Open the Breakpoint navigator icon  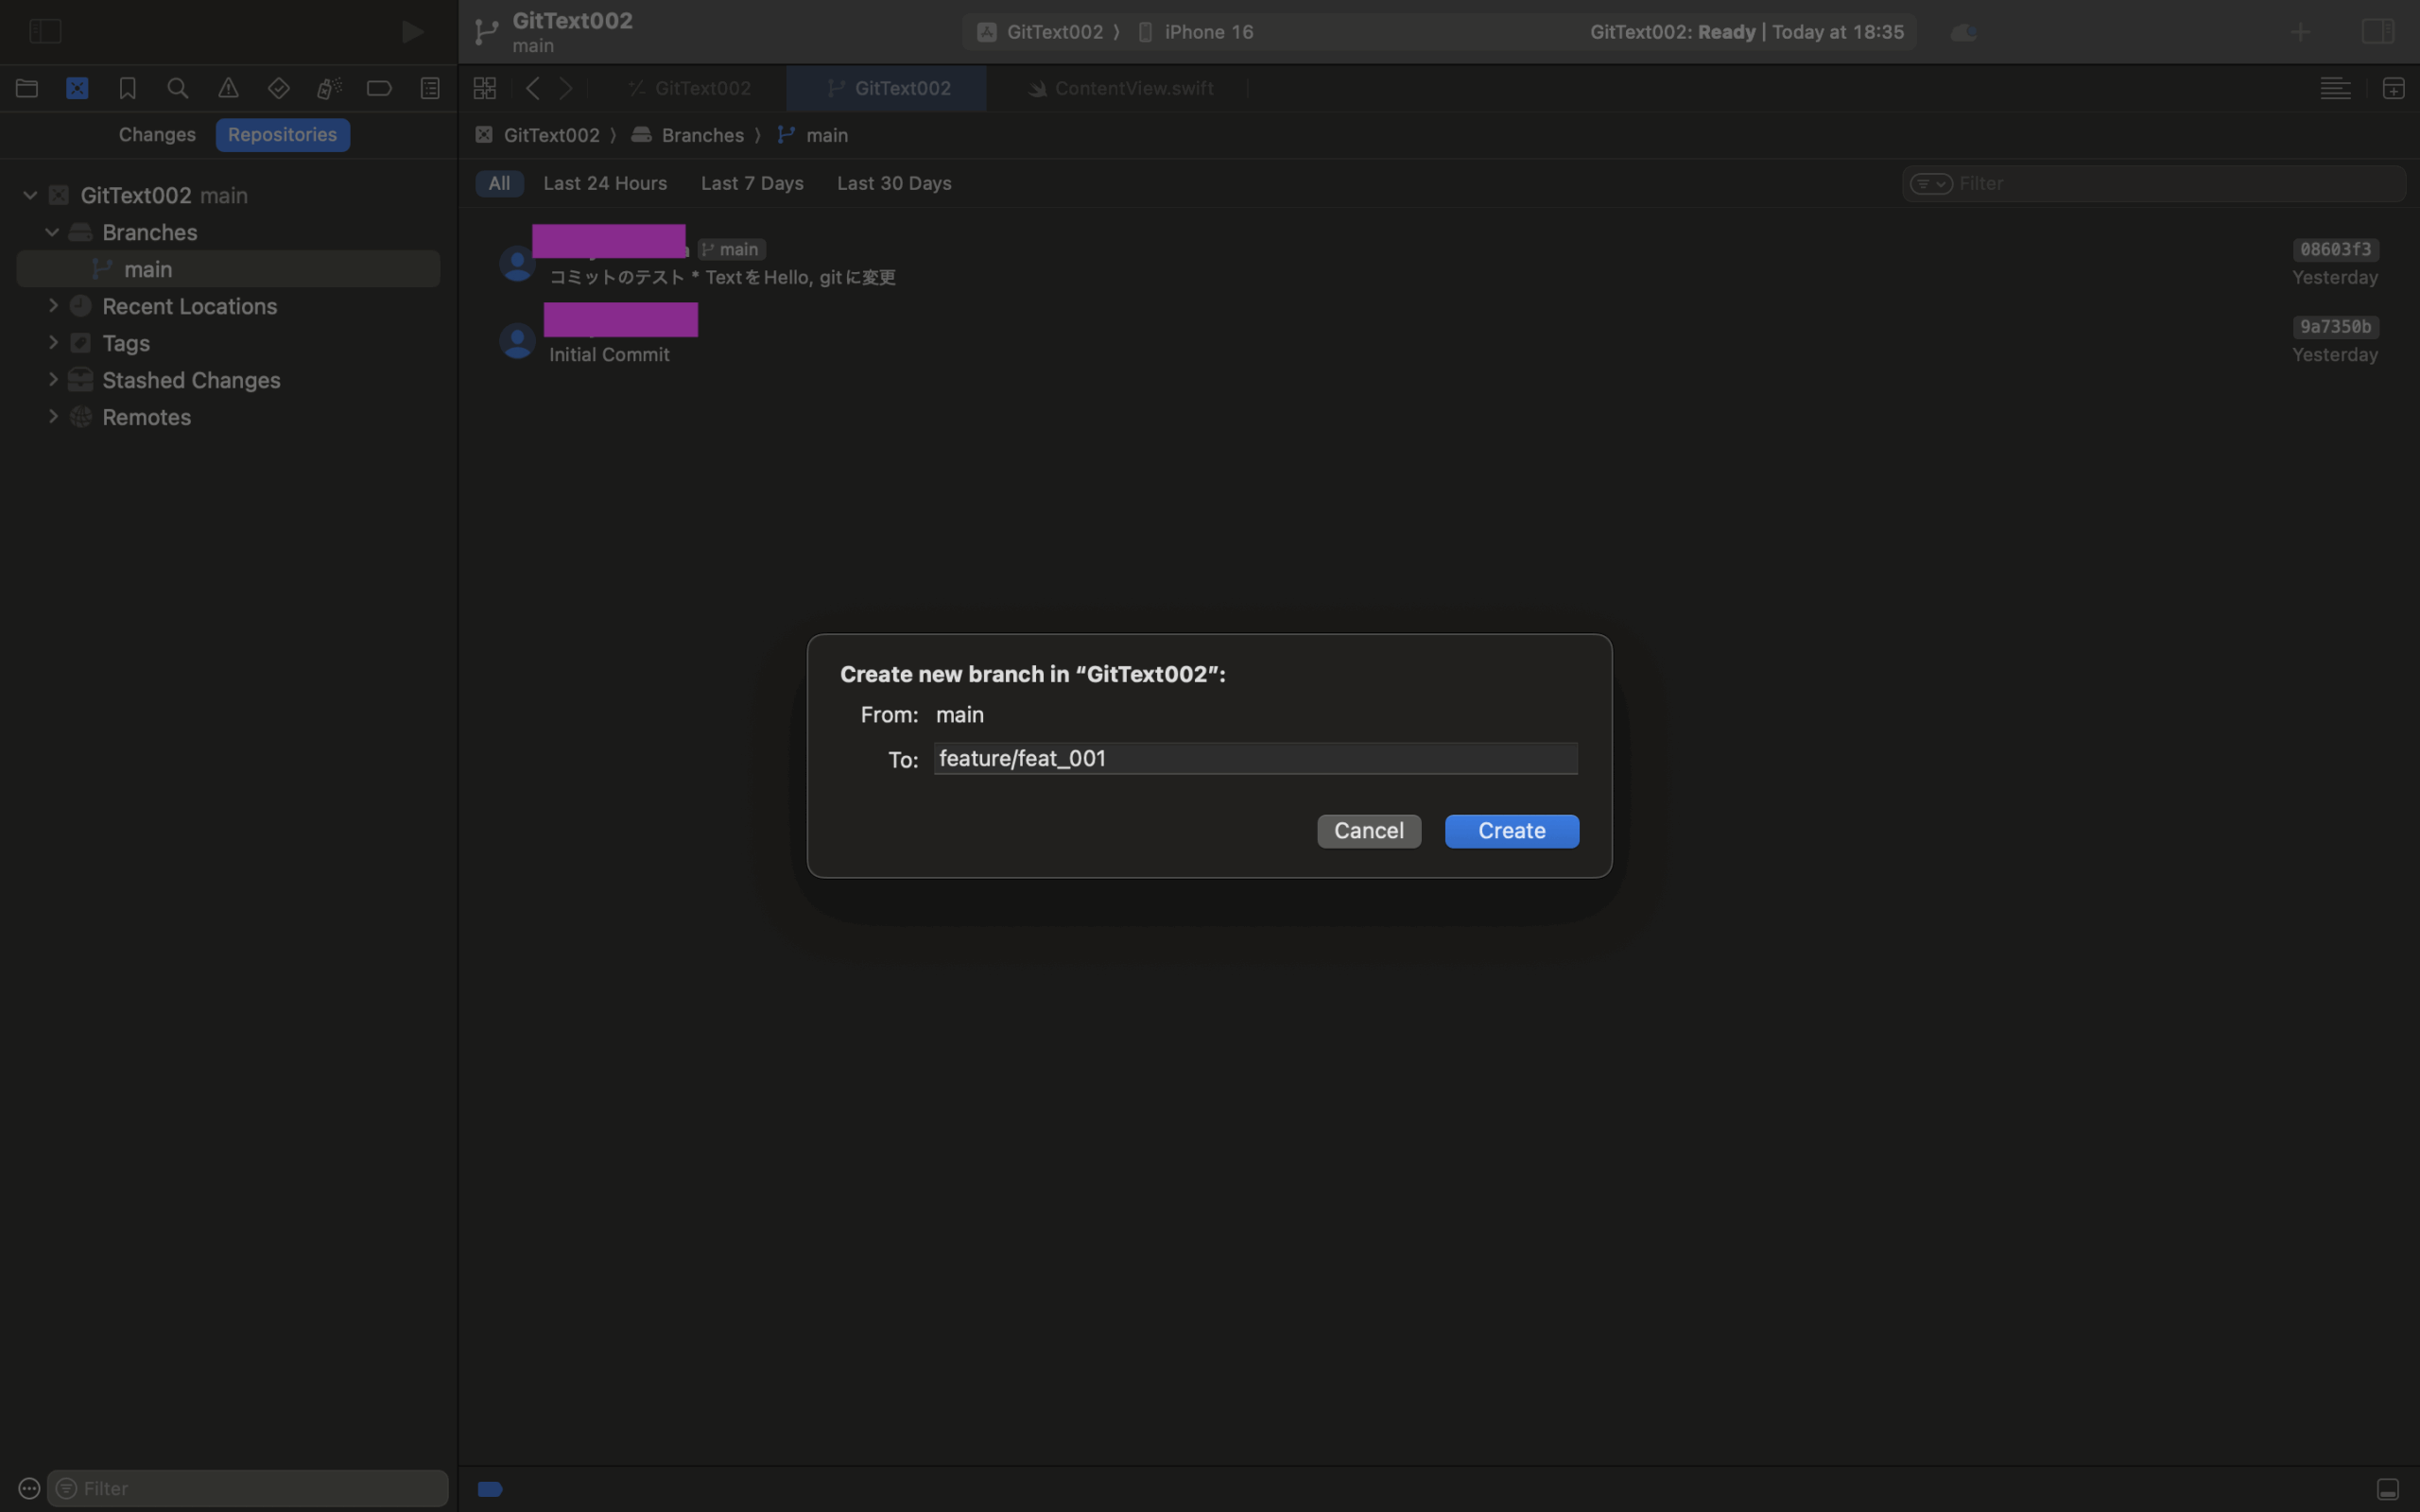click(379, 88)
